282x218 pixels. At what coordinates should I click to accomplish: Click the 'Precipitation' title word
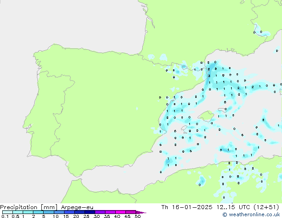click(19, 207)
